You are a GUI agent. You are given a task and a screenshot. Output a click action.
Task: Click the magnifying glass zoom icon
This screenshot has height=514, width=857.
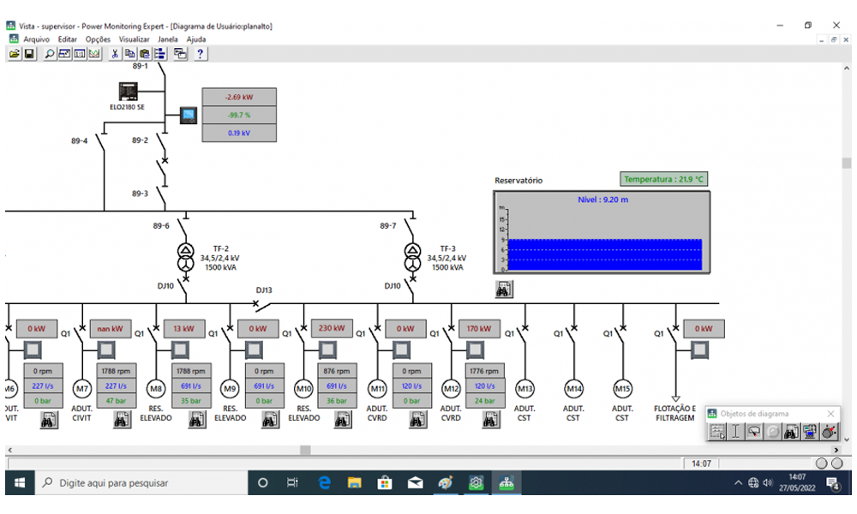pyautogui.click(x=50, y=54)
